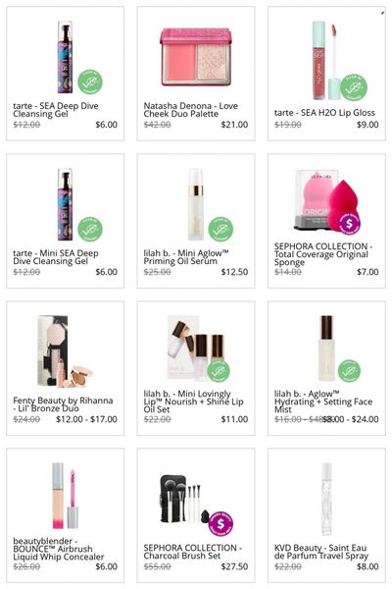Click the $8.00 price on KVD Saint Eau de Parfum
Screen dimensions: 392x589
coord(367,566)
